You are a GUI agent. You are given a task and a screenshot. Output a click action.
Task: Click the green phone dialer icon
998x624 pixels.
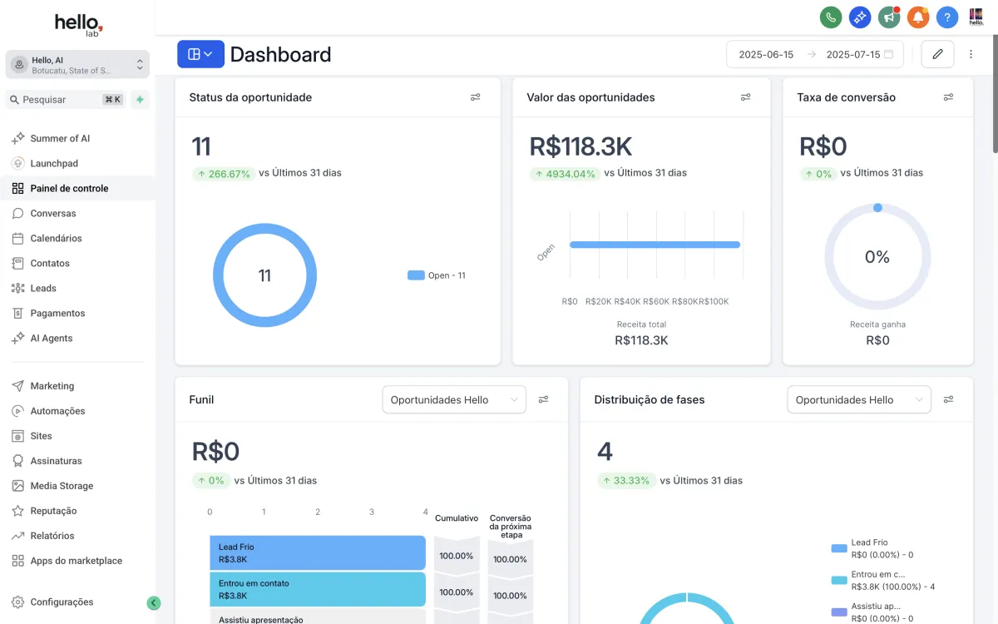point(831,17)
